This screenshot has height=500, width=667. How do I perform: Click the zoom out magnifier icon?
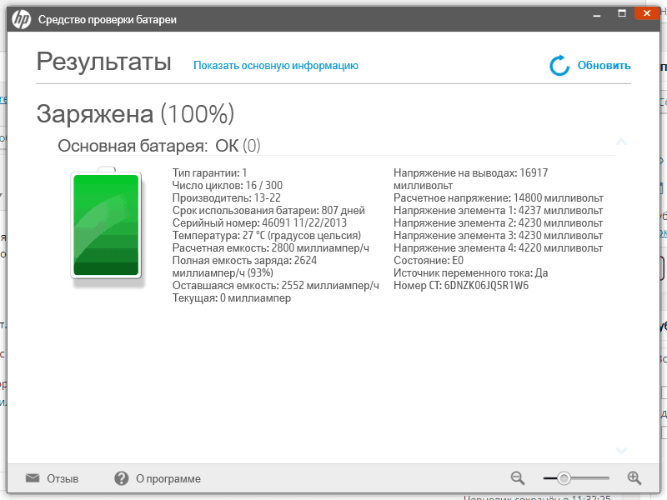pos(518,478)
